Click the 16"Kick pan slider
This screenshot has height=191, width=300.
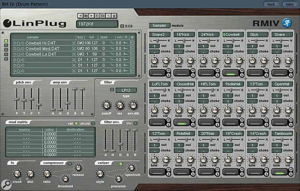[184, 41]
